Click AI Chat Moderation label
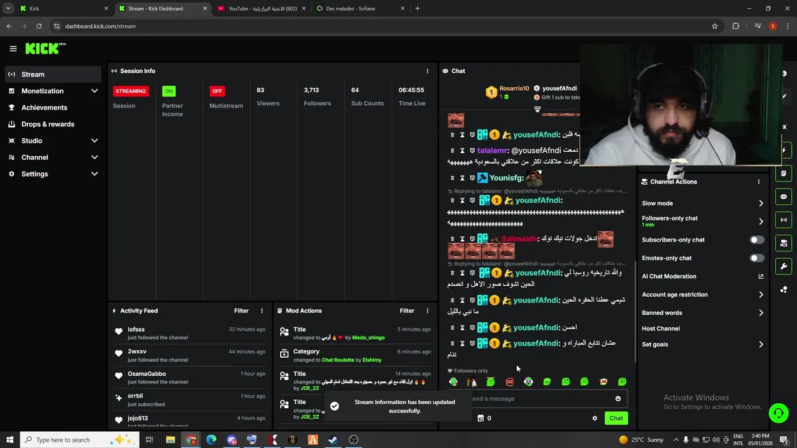 coord(669,276)
